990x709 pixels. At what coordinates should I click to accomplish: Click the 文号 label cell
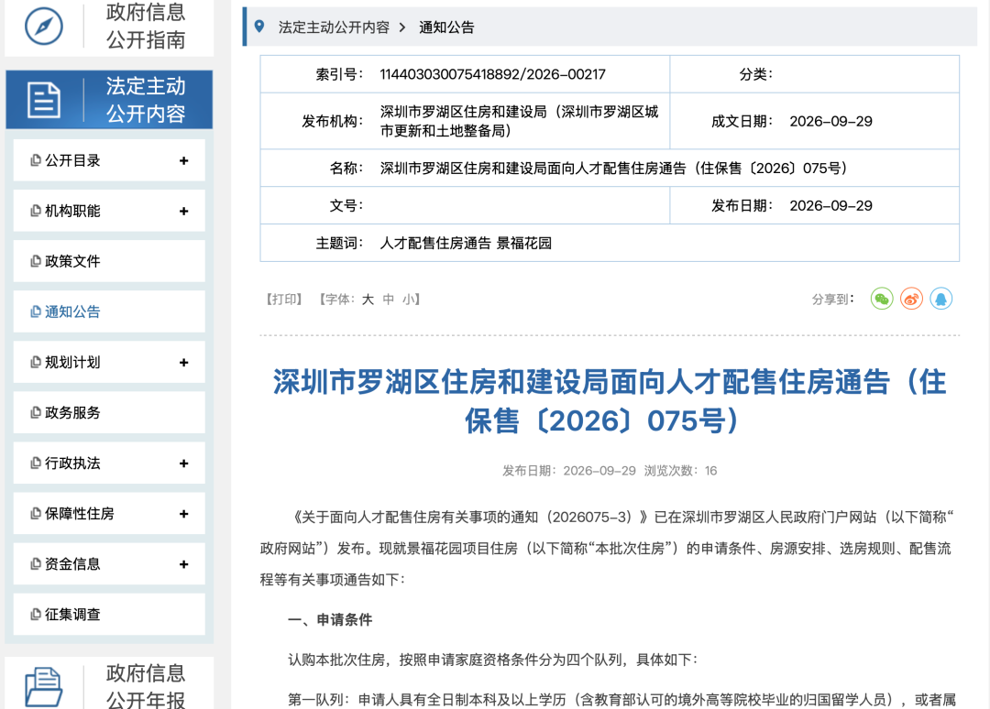[x=346, y=205]
